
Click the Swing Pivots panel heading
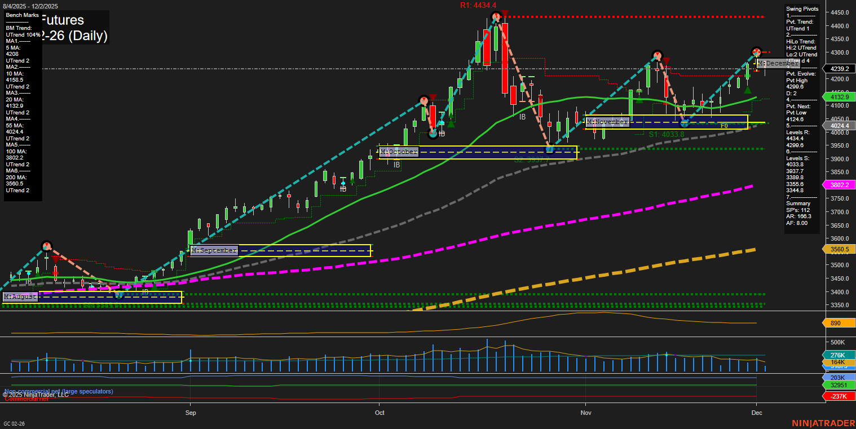pyautogui.click(x=803, y=9)
